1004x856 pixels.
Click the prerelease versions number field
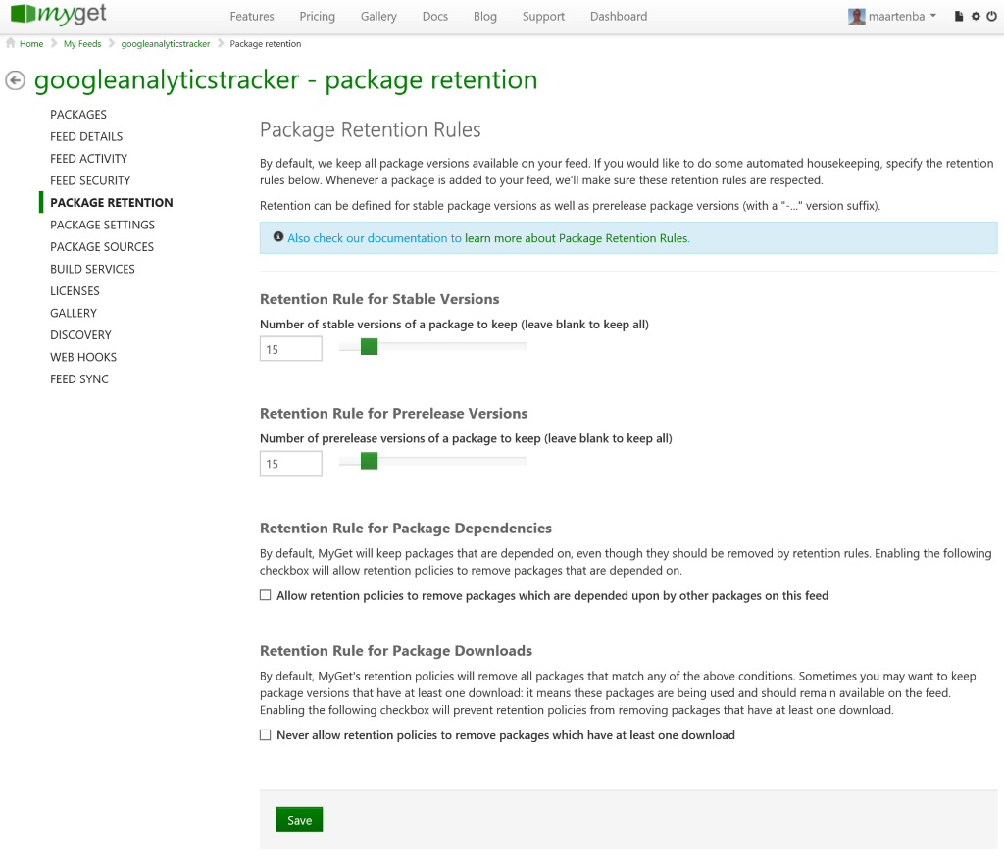[x=291, y=464]
